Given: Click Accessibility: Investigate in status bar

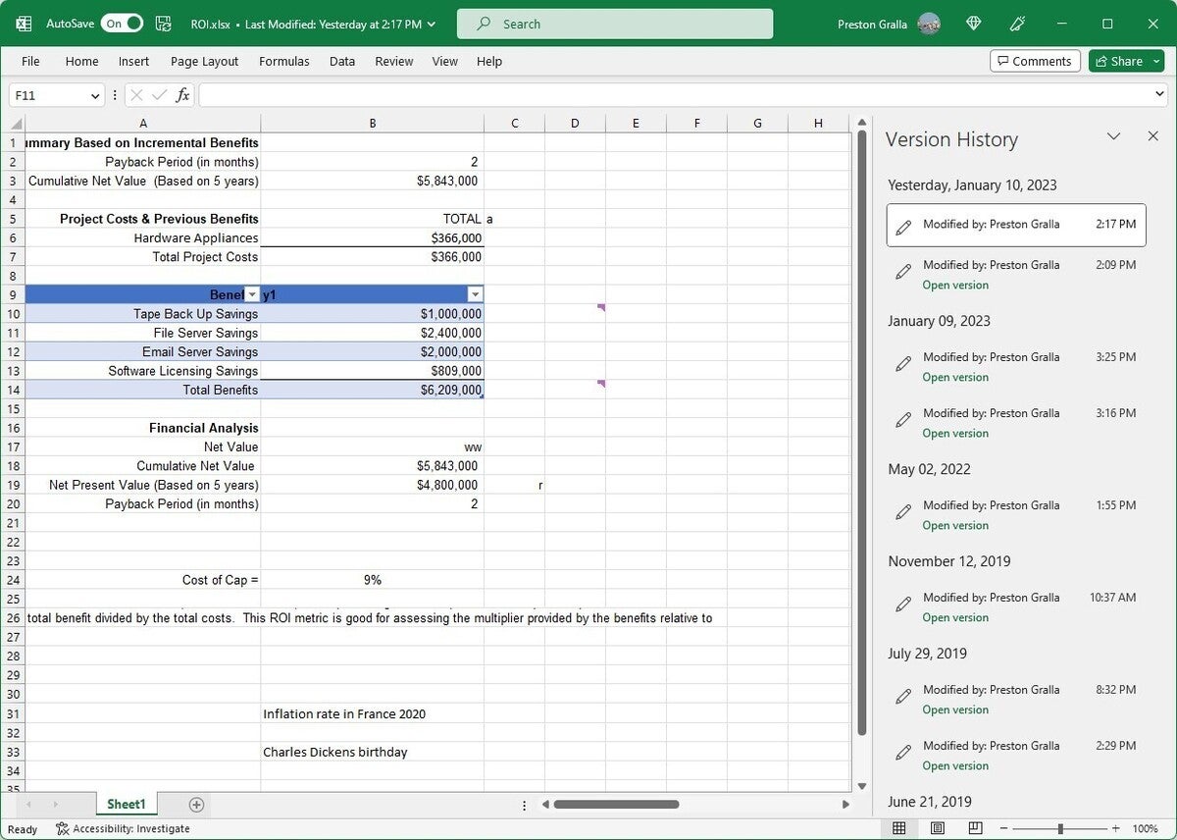Looking at the screenshot, I should click(x=123, y=829).
